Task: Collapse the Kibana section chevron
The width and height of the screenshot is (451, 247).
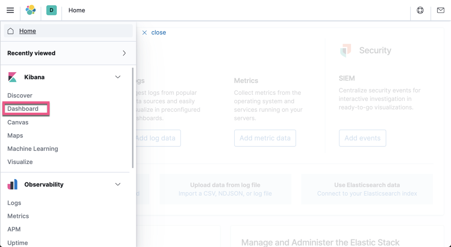Action: pyautogui.click(x=118, y=77)
